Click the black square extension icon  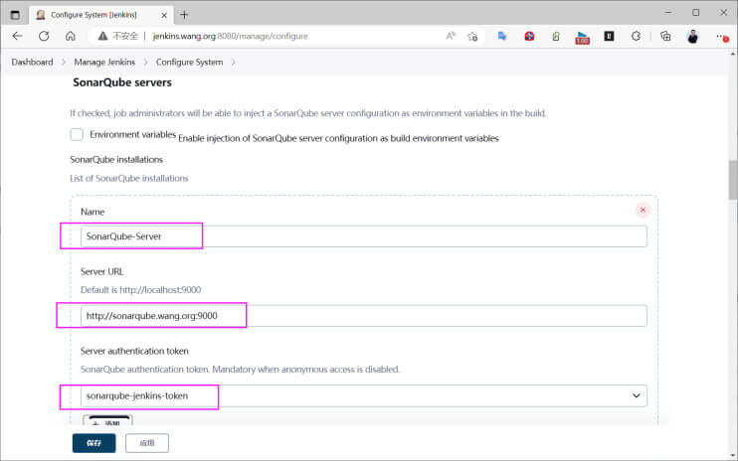pos(609,36)
